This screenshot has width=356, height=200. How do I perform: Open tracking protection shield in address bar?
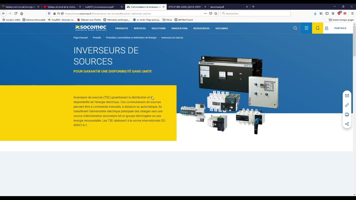tap(49, 13)
